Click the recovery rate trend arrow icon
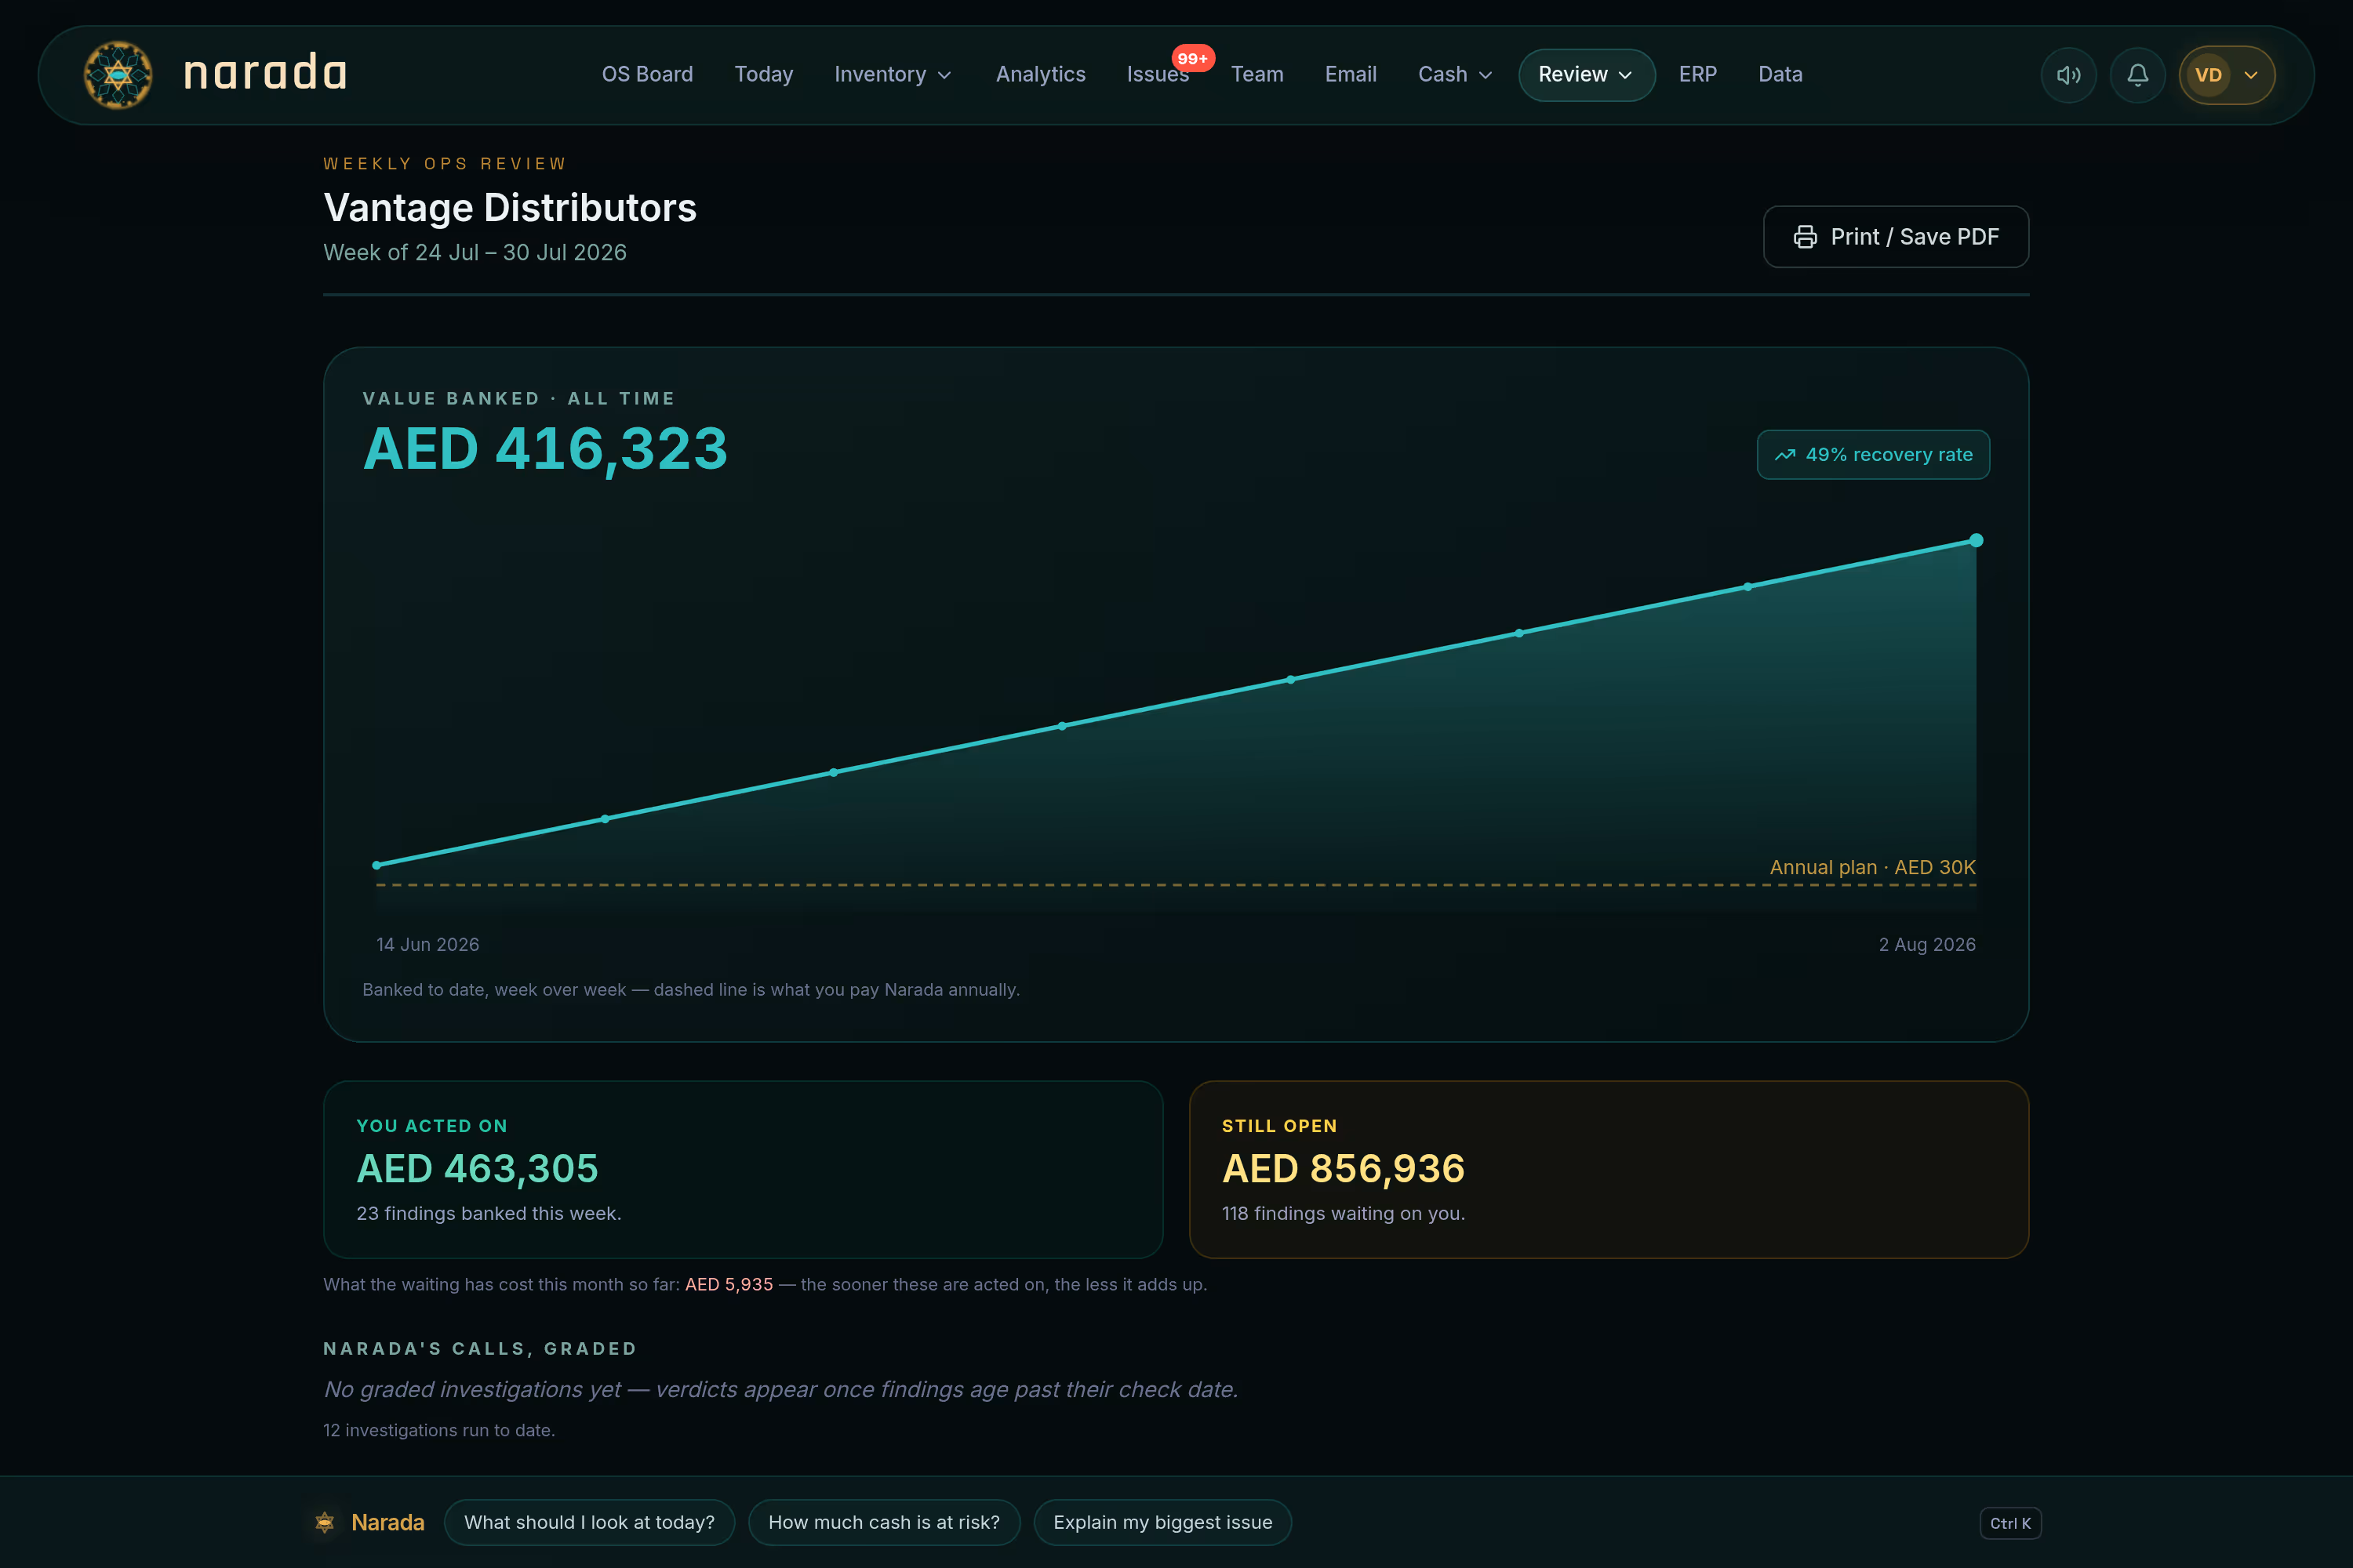The height and width of the screenshot is (1568, 2353). [1785, 455]
